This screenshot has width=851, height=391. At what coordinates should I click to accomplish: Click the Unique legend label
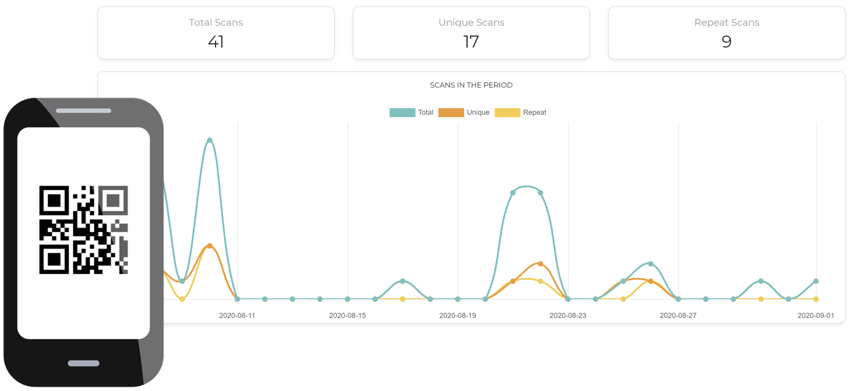[478, 113]
